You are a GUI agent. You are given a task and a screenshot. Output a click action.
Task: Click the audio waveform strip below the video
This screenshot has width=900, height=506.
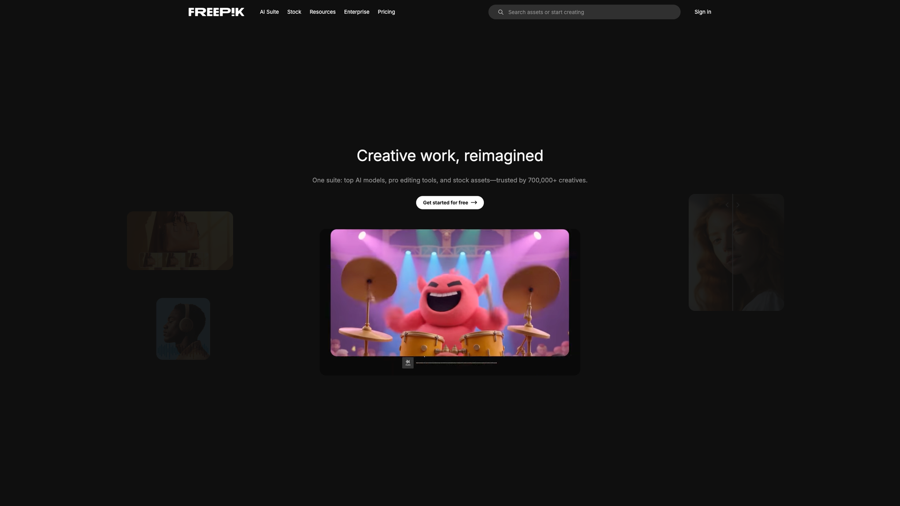tap(456, 362)
